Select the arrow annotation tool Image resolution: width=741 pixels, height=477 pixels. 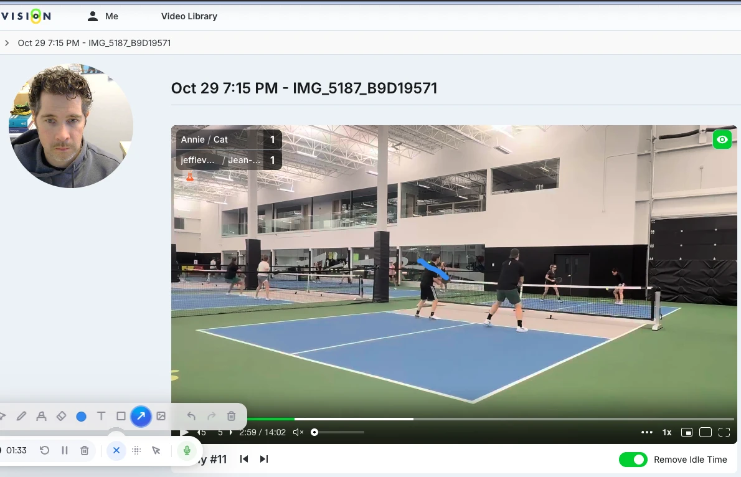coord(141,416)
